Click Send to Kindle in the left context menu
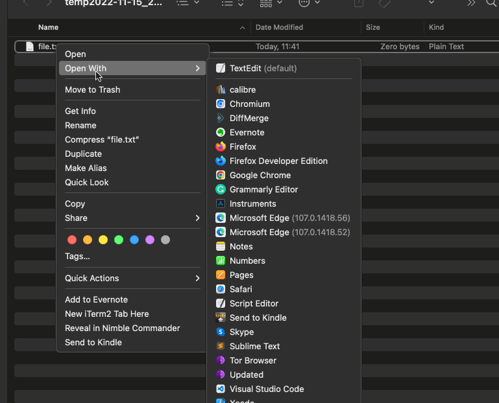The height and width of the screenshot is (403, 499). pyautogui.click(x=132, y=343)
